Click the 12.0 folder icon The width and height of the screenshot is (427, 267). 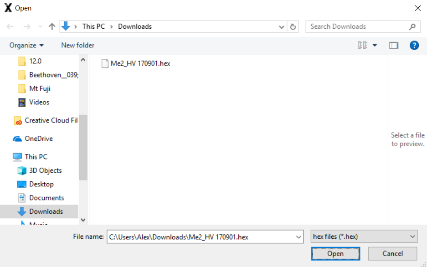point(22,61)
